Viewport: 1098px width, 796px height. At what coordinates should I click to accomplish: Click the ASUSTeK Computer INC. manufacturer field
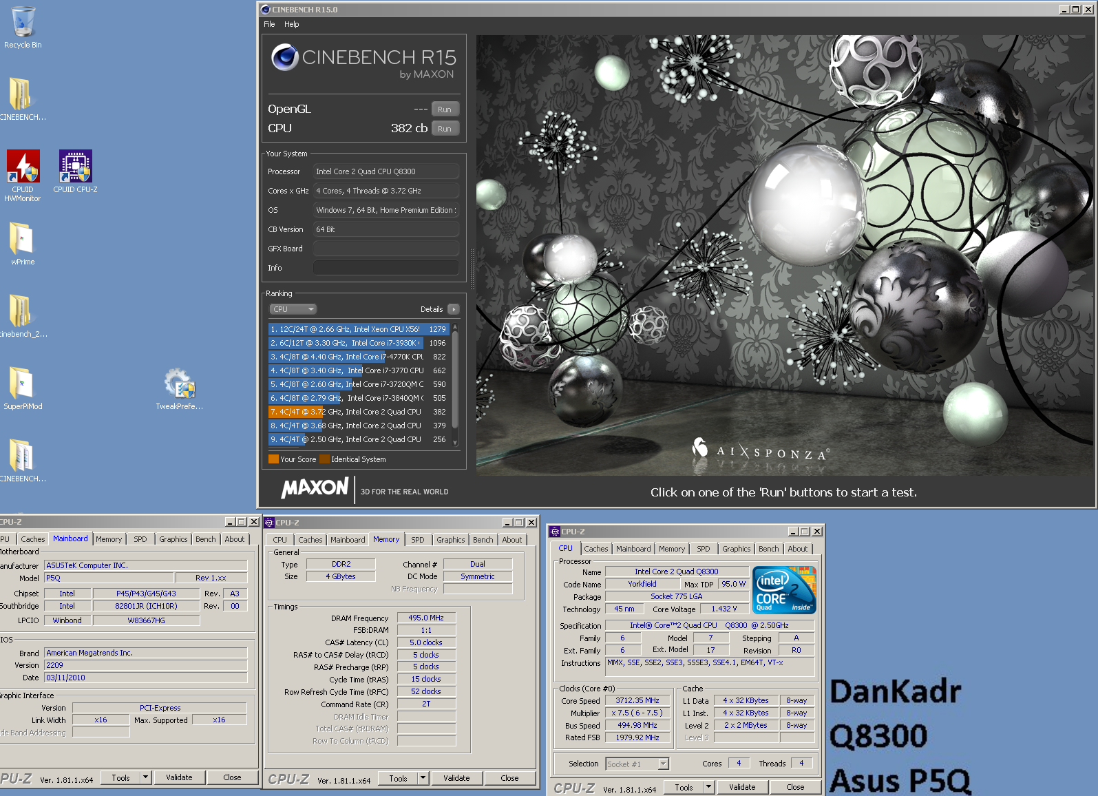[145, 565]
